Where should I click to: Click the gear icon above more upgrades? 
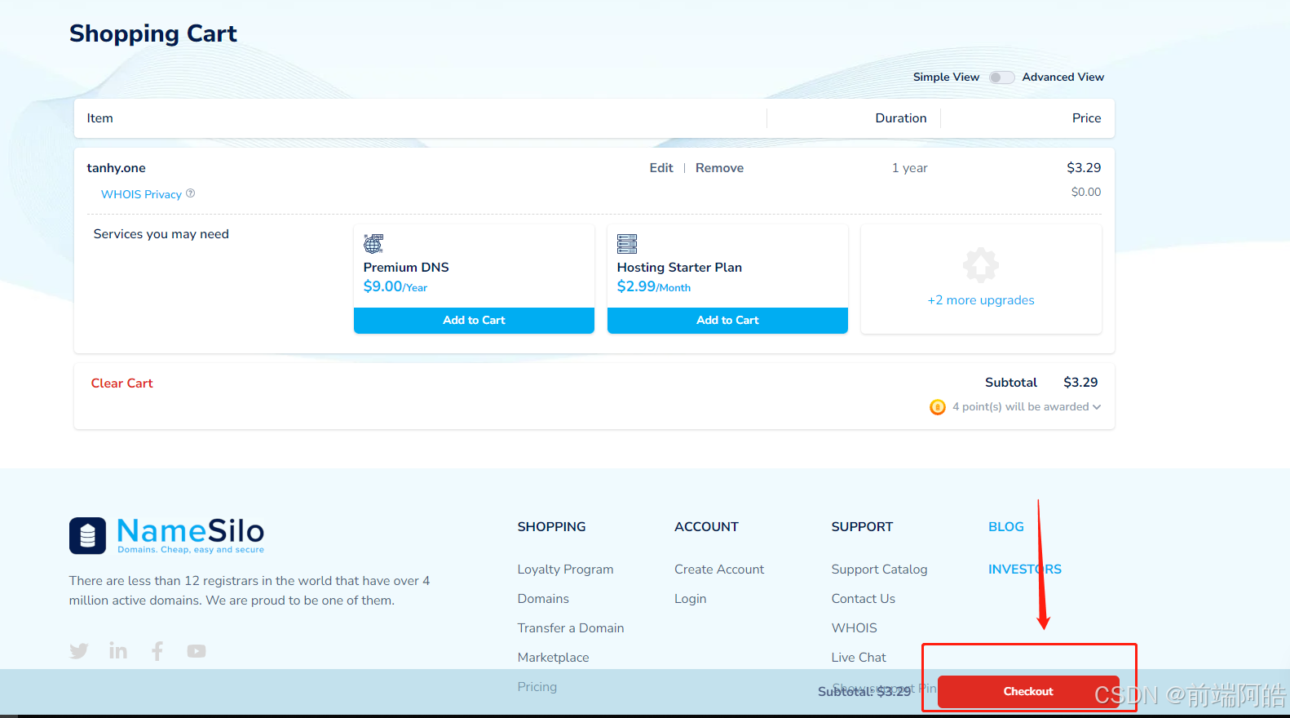coord(981,265)
